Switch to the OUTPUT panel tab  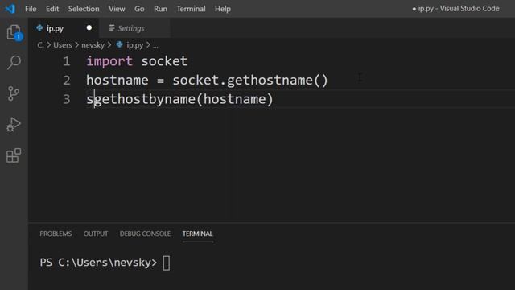pos(96,234)
